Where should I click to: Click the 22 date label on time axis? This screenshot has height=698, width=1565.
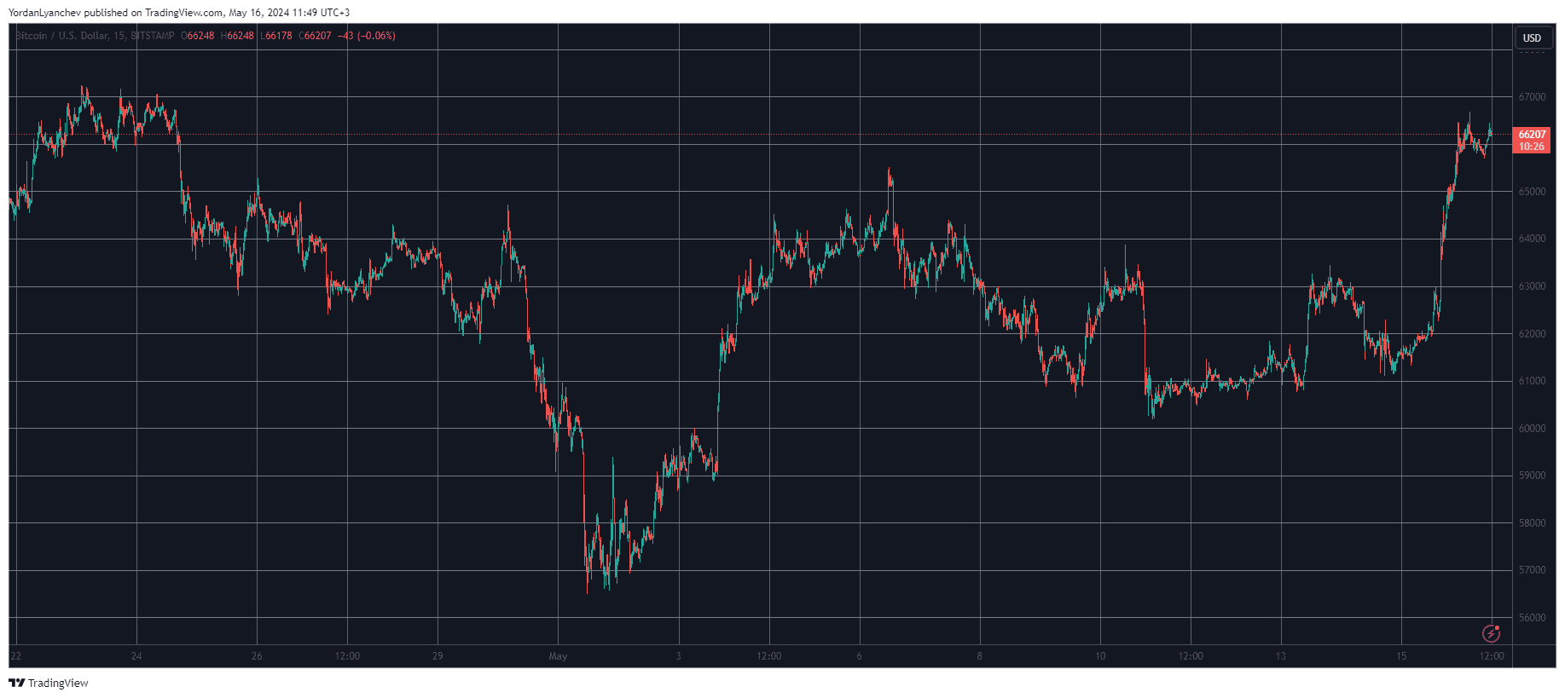(x=16, y=656)
